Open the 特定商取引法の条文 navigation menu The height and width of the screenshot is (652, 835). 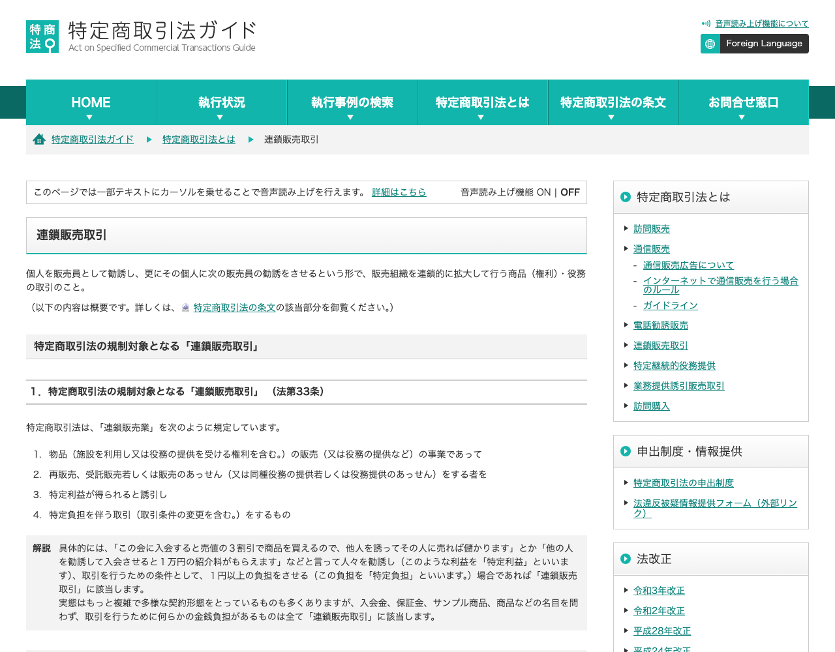[x=613, y=102]
